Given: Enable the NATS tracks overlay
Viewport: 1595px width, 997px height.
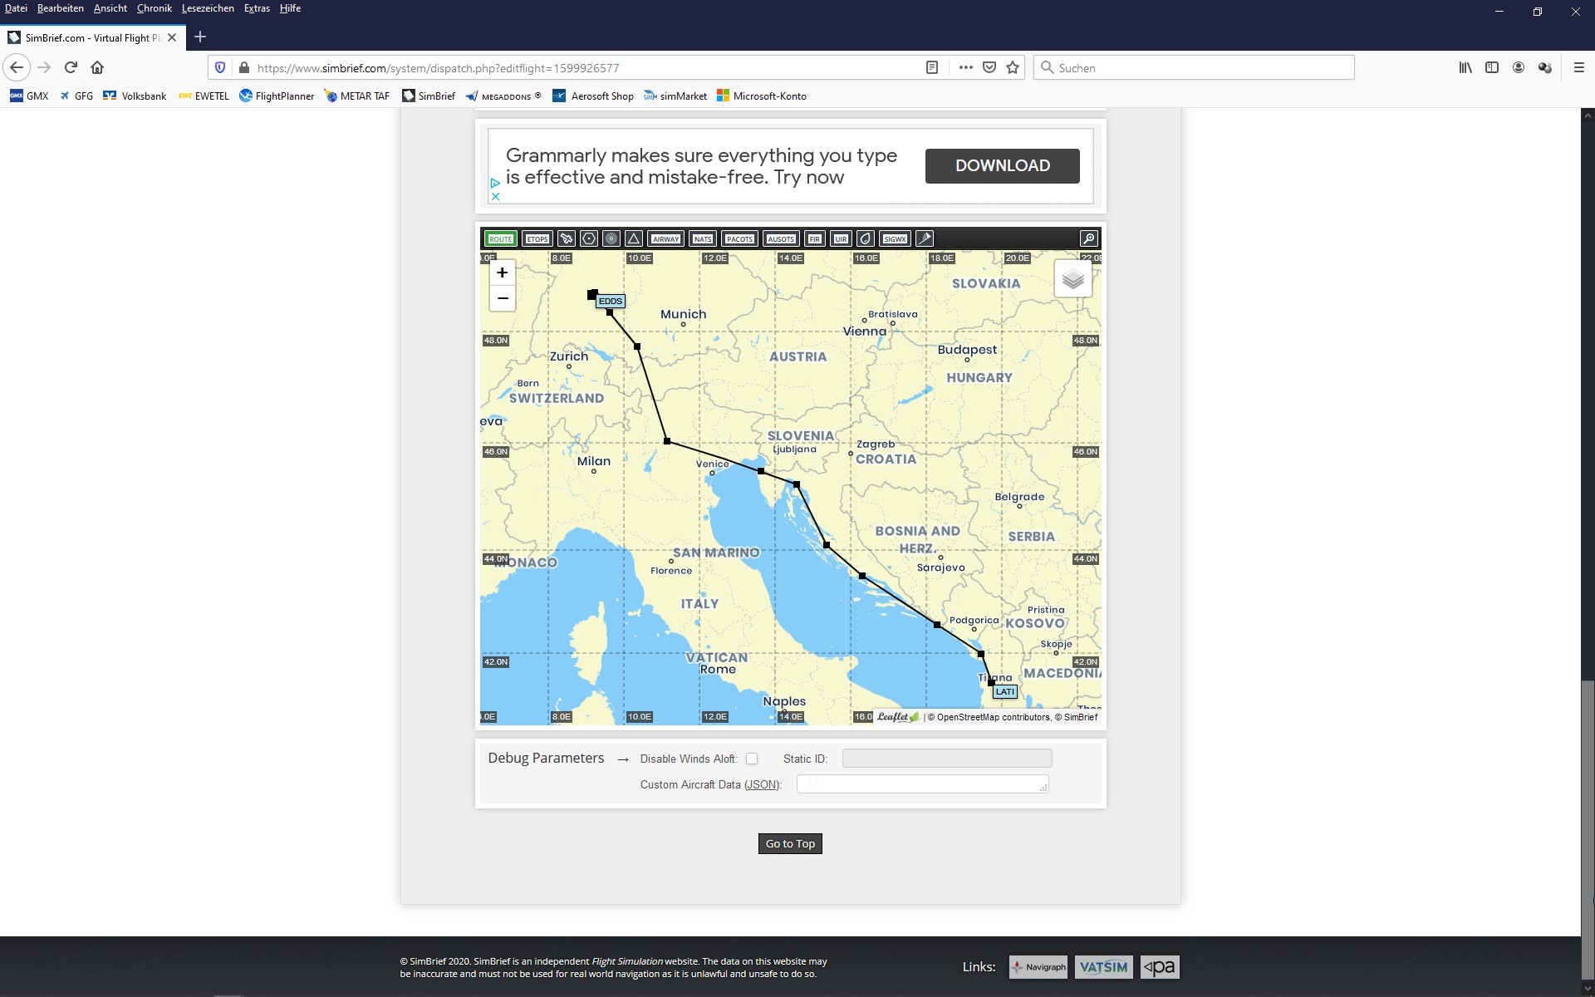Looking at the screenshot, I should [x=703, y=239].
